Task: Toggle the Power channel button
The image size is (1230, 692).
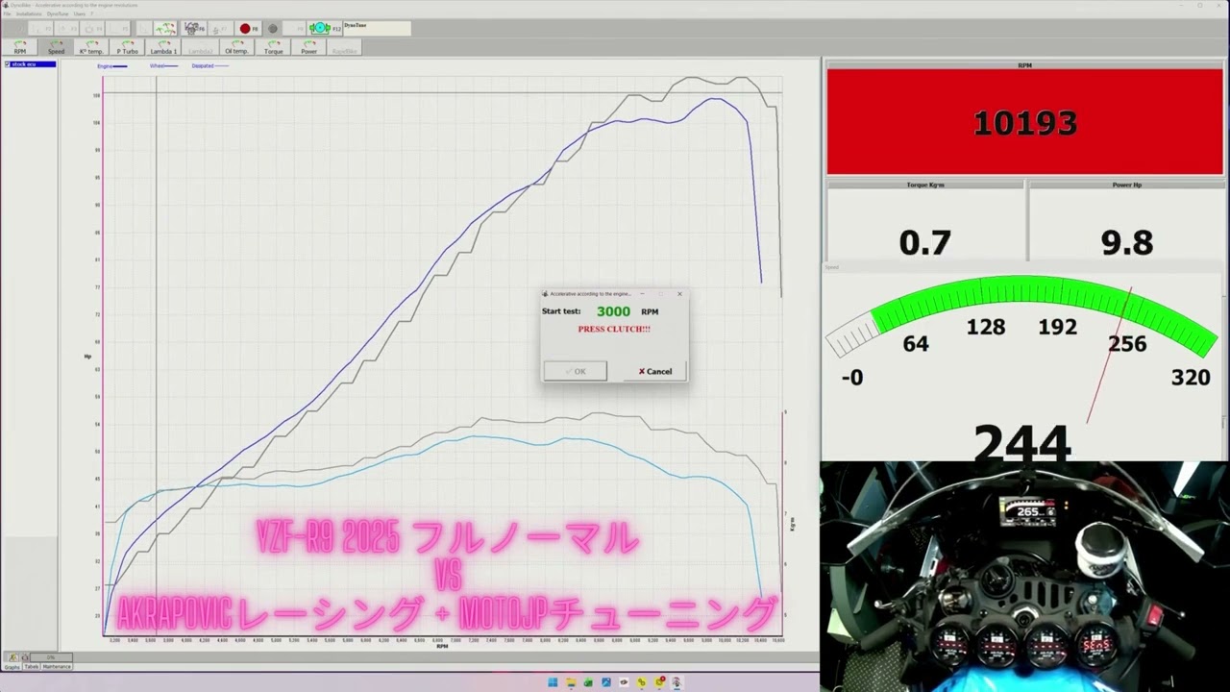Action: point(308,47)
